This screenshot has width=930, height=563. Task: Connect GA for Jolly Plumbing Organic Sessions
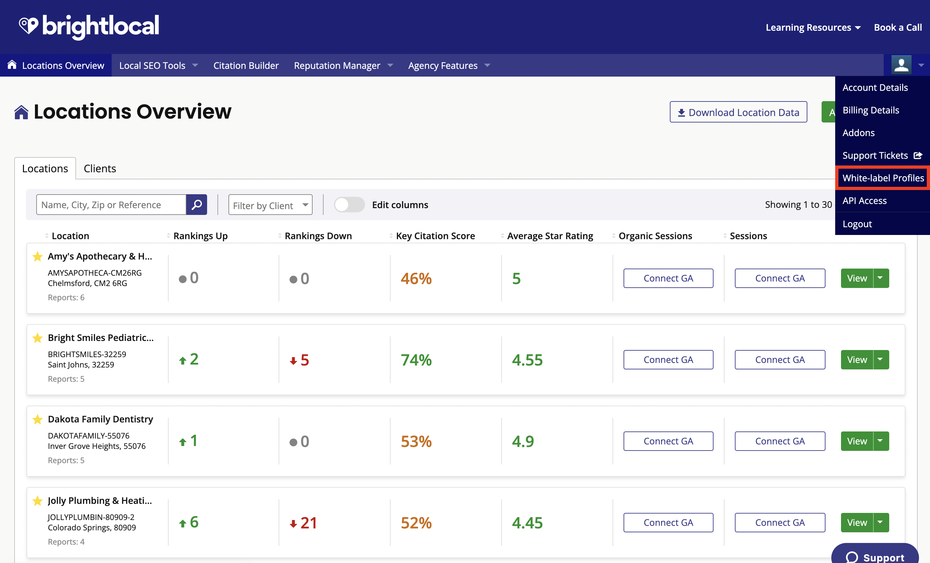pos(668,523)
